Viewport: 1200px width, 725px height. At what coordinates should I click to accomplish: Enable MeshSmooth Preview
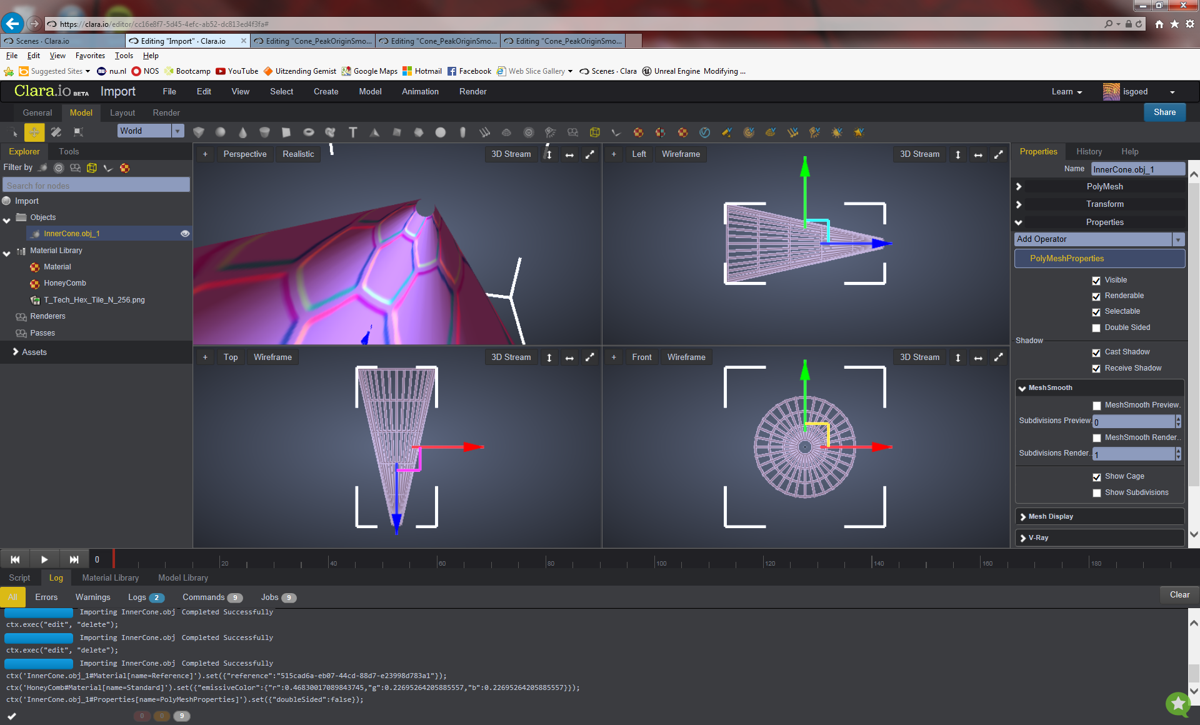(x=1097, y=405)
